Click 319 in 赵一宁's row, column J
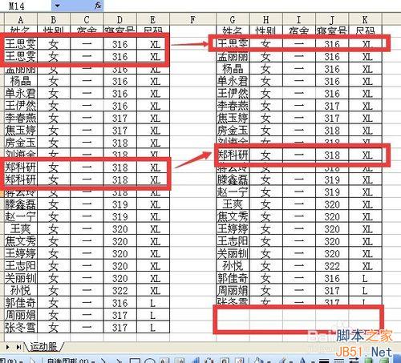The width and height of the screenshot is (401, 363). point(332,192)
